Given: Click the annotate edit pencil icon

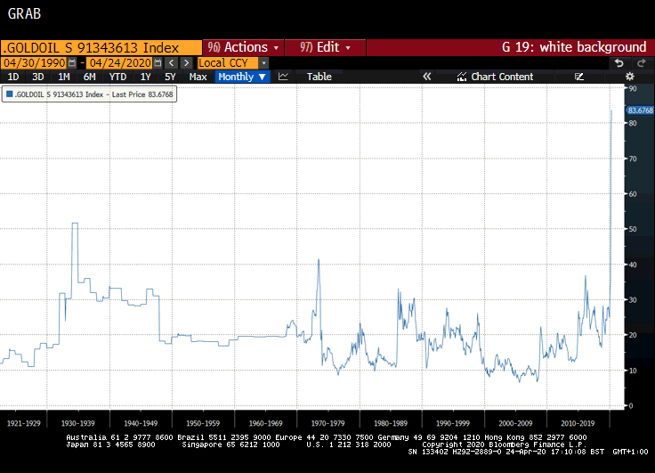Looking at the screenshot, I should [x=579, y=77].
